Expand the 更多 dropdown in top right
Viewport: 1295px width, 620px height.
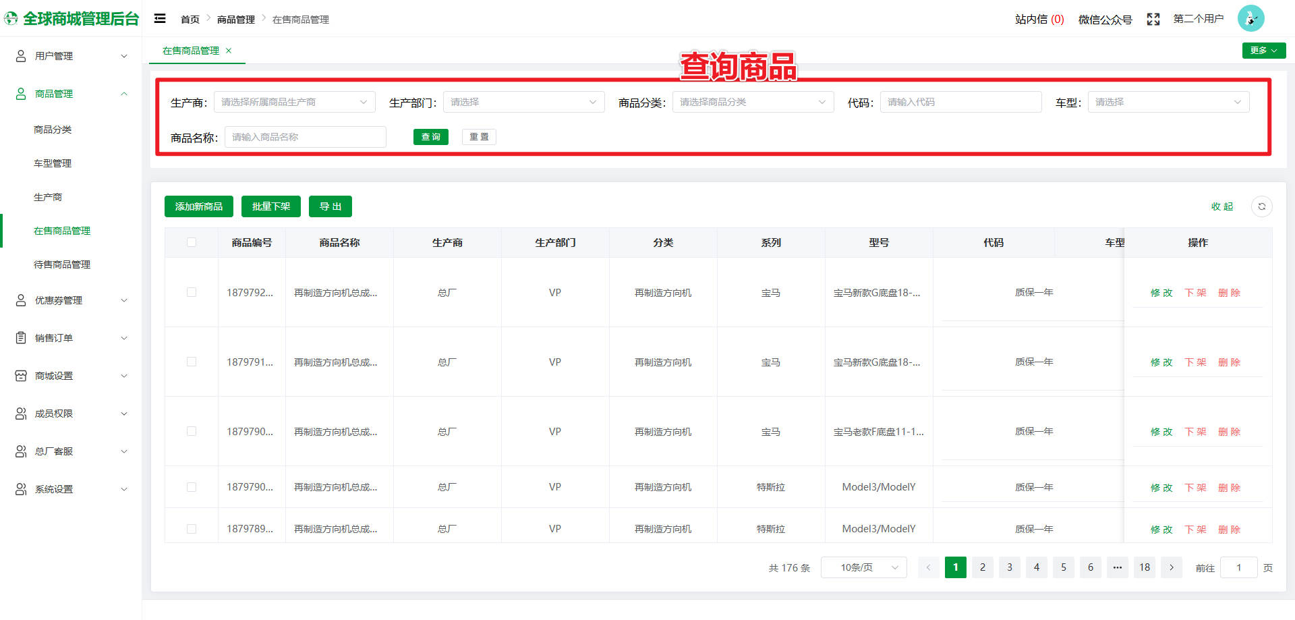click(1263, 50)
